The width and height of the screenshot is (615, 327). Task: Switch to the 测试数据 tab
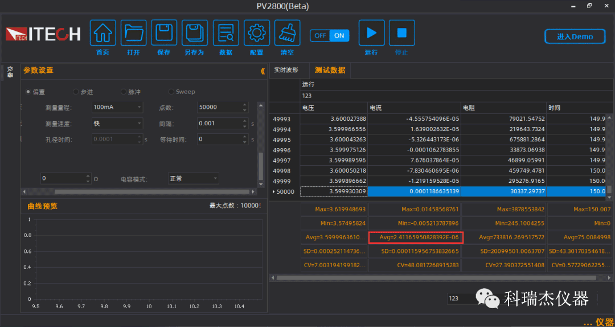[x=330, y=71]
